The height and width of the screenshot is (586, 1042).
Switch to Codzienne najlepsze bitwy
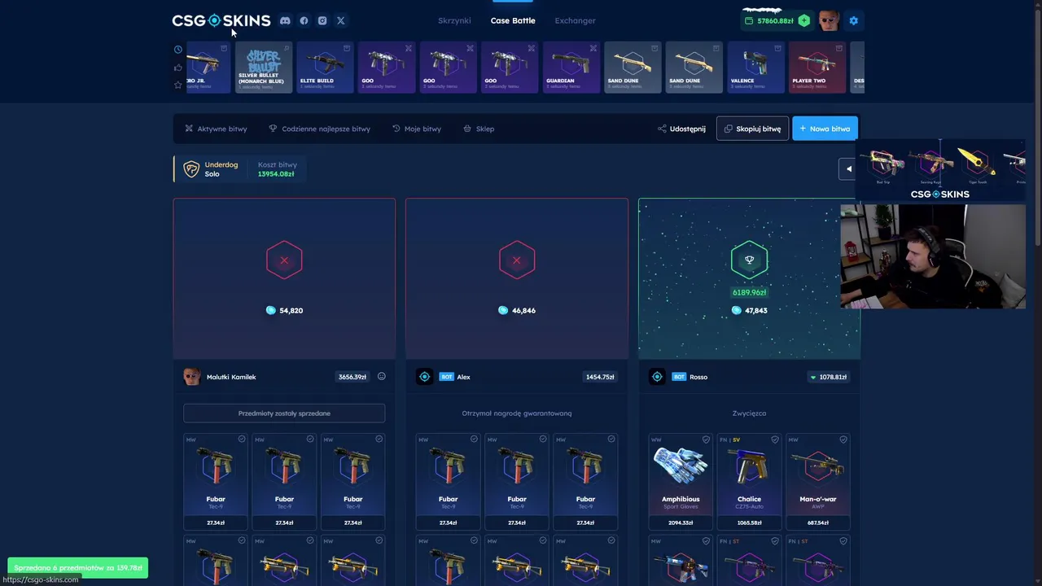click(x=319, y=129)
